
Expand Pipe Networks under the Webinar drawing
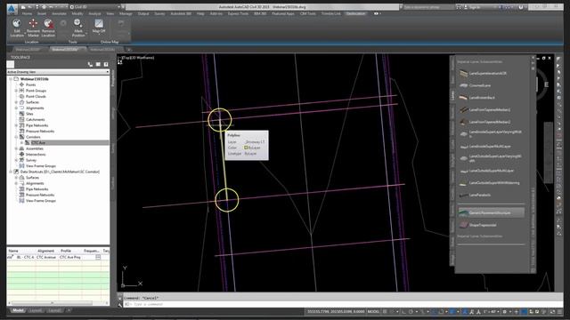16,125
